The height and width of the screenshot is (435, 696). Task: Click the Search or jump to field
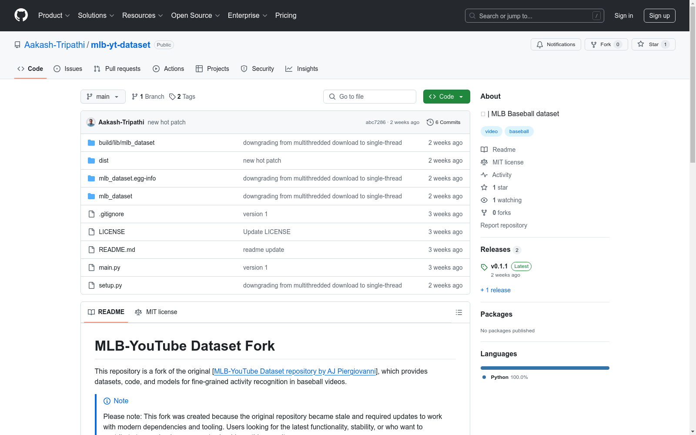535,16
